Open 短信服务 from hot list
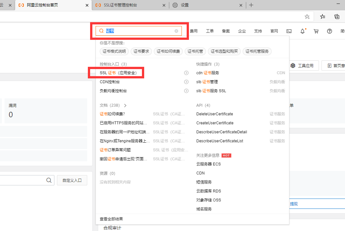This screenshot has width=345, height=231. point(204,182)
